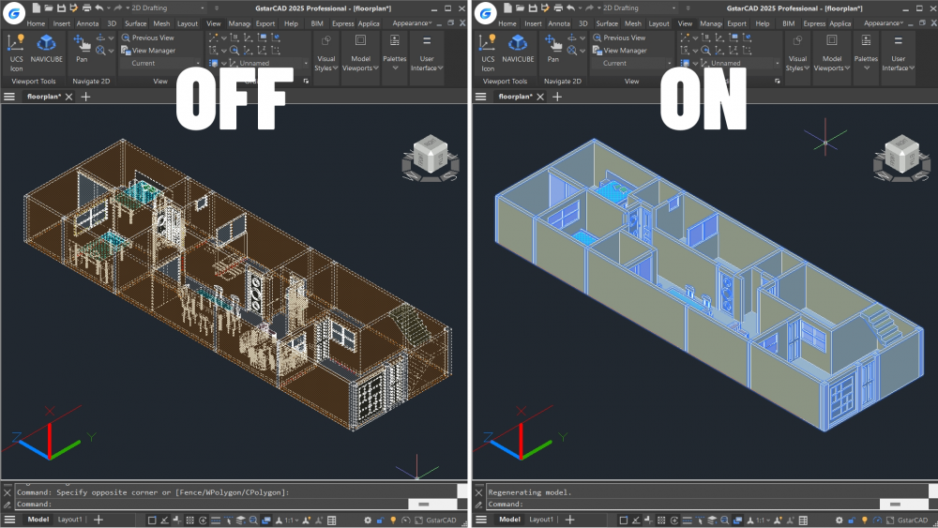Click the NAVICUBE button in right window

pos(517,49)
